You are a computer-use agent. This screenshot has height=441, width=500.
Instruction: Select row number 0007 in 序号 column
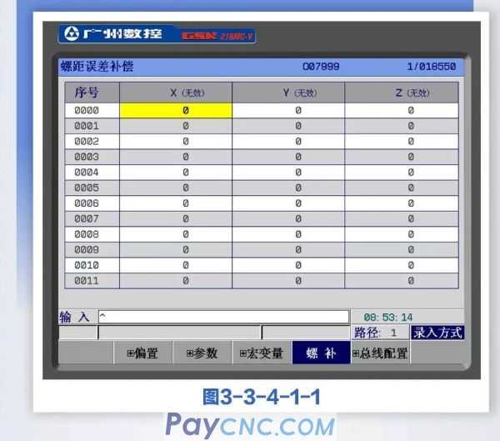(x=87, y=218)
